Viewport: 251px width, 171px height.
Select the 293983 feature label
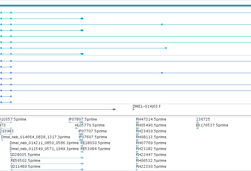pos(7,131)
